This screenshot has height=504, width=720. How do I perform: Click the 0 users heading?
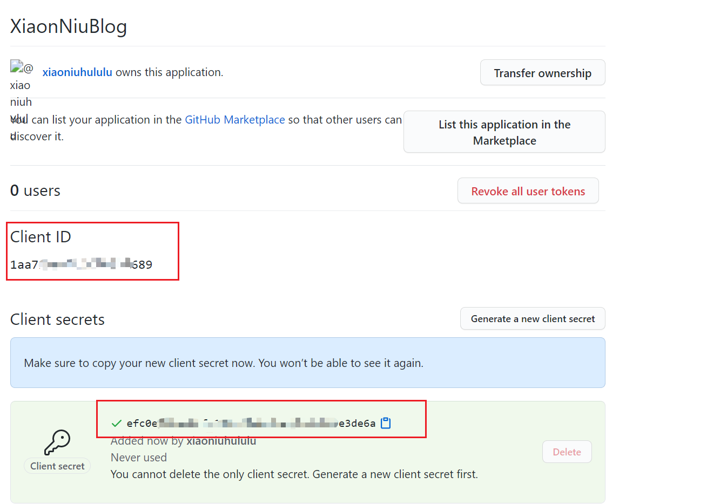35,190
